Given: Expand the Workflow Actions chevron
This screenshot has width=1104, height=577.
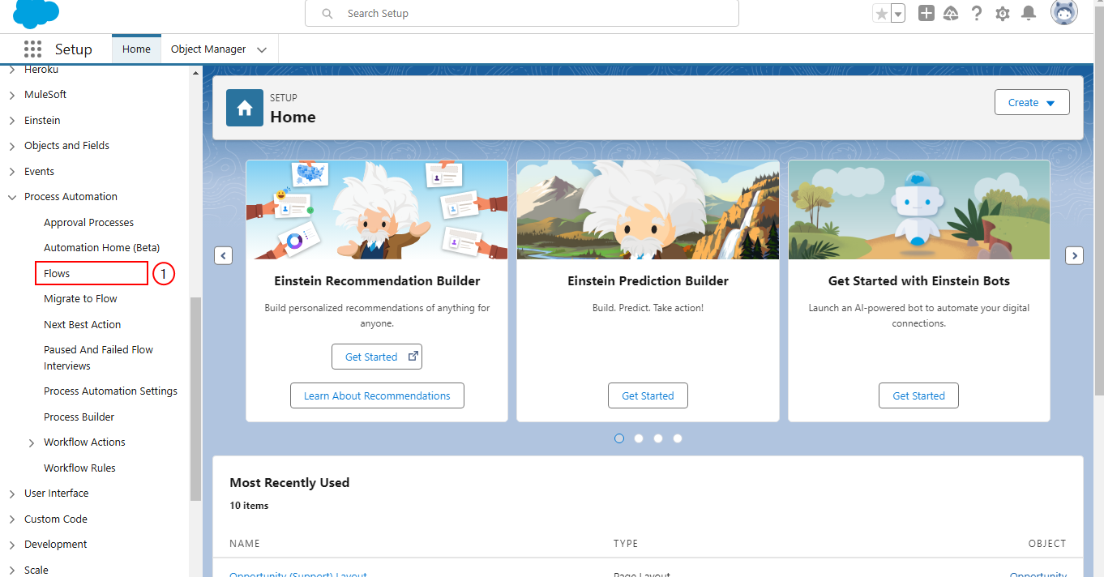Looking at the screenshot, I should 31,442.
